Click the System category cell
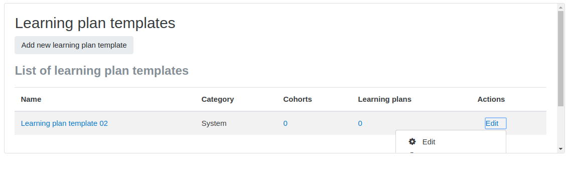Viewport: 569px width, 182px height. (x=214, y=123)
